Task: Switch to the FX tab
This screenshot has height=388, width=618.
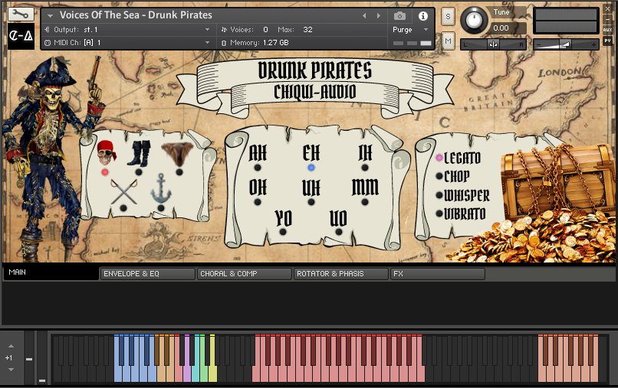Action: point(437,274)
